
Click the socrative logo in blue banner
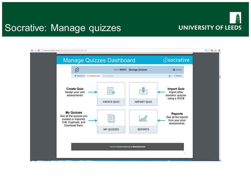[176, 60]
